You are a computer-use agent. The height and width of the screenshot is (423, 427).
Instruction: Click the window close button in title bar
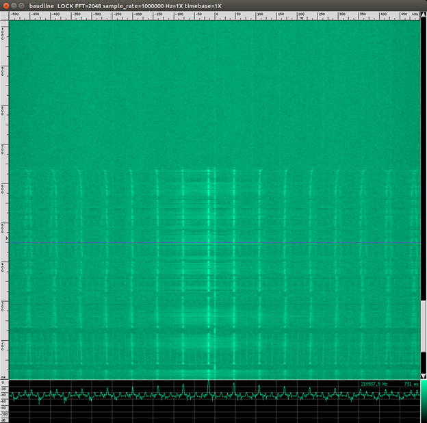(5, 5)
